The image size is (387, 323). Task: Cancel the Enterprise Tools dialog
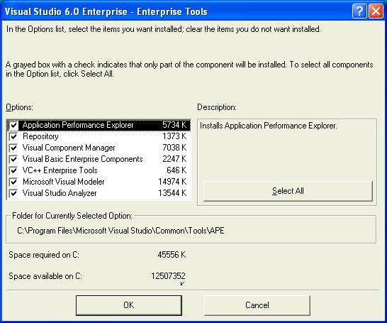pyautogui.click(x=257, y=305)
